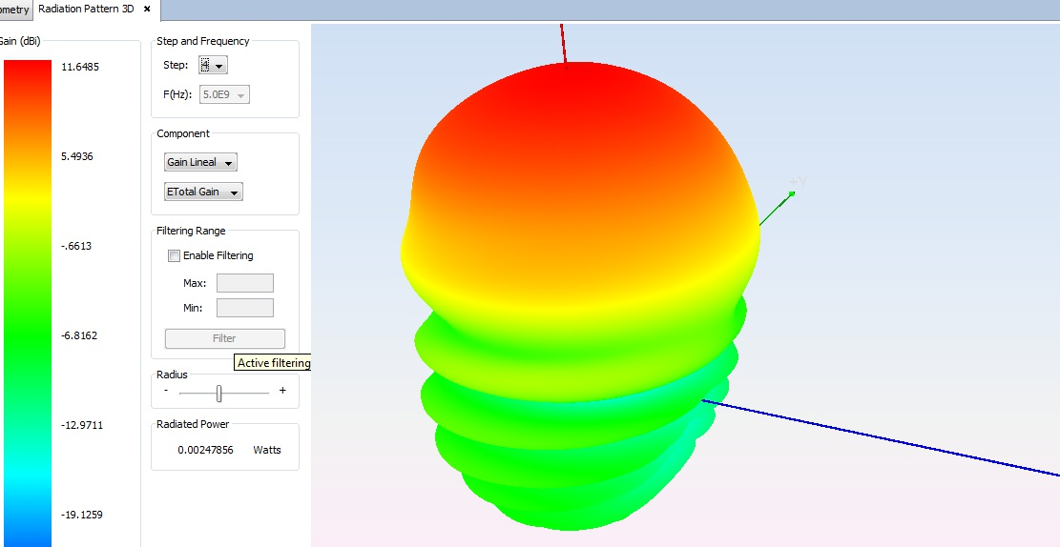Image resolution: width=1060 pixels, height=547 pixels.
Task: Click the green +Y axis marker
Action: pyautogui.click(x=792, y=194)
